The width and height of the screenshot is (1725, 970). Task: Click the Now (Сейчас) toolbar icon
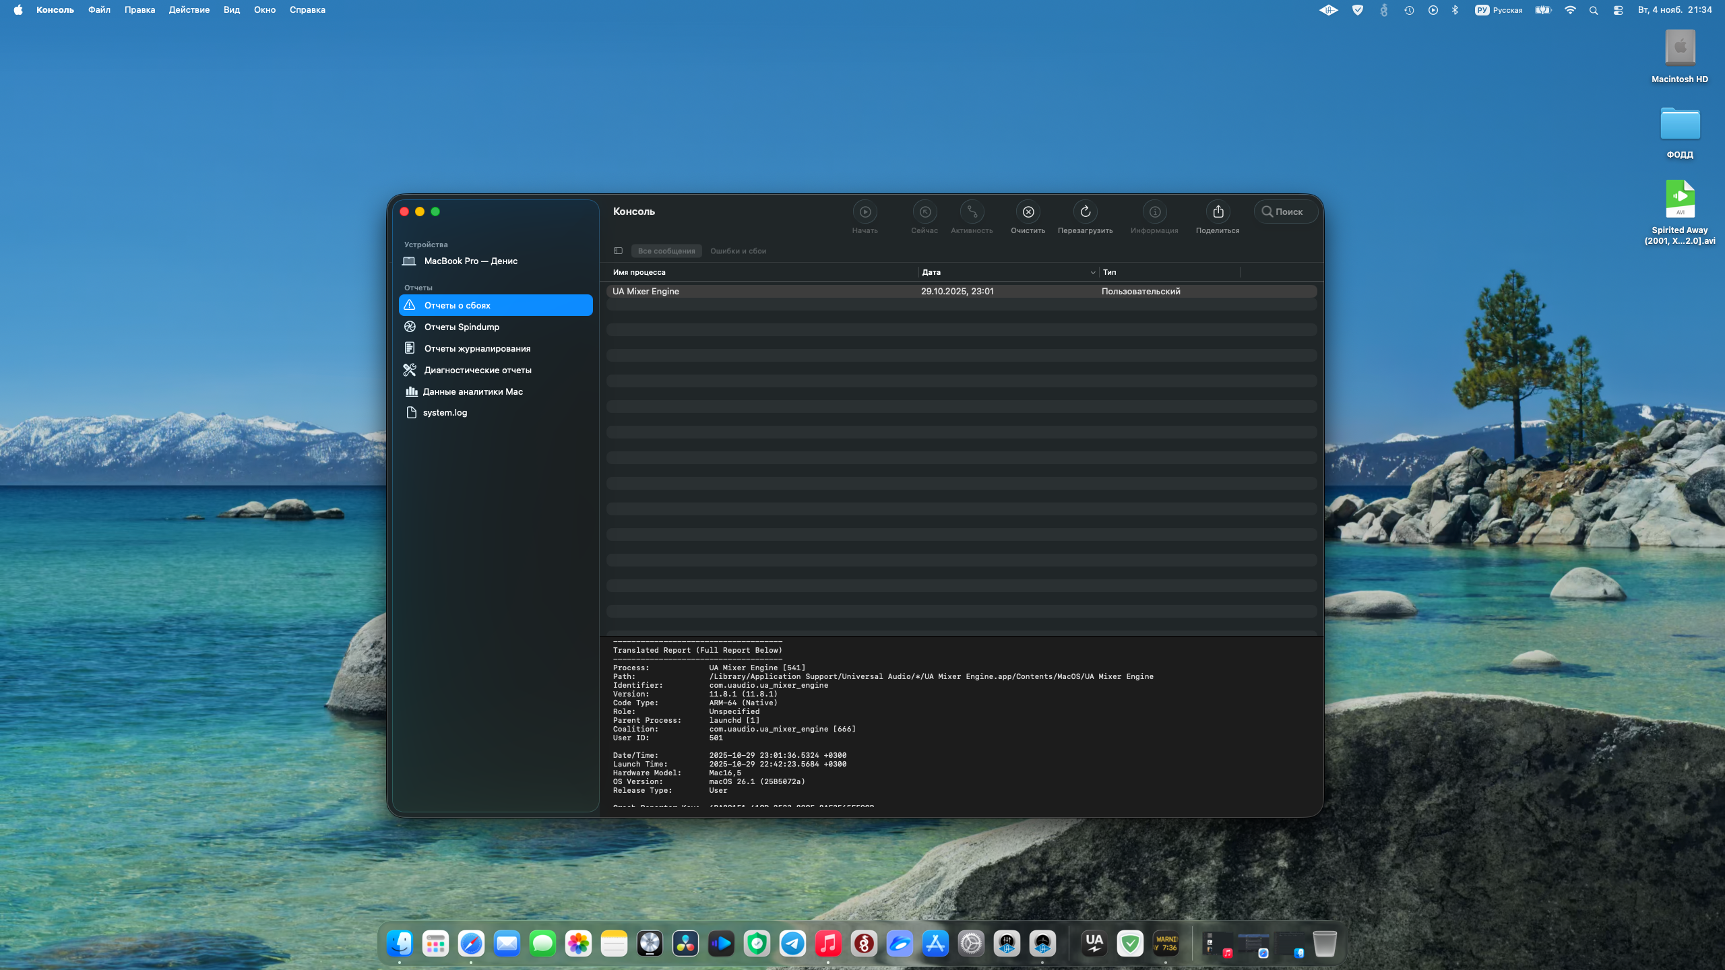(x=924, y=212)
